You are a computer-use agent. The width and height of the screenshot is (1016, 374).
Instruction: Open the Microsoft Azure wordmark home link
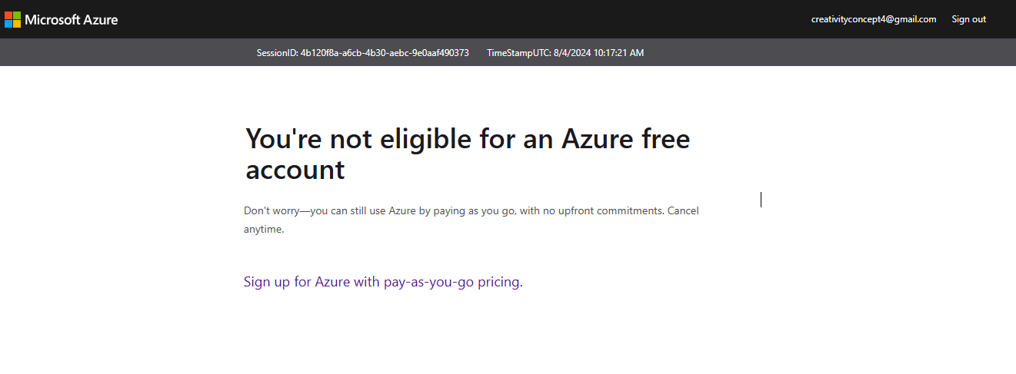click(72, 19)
